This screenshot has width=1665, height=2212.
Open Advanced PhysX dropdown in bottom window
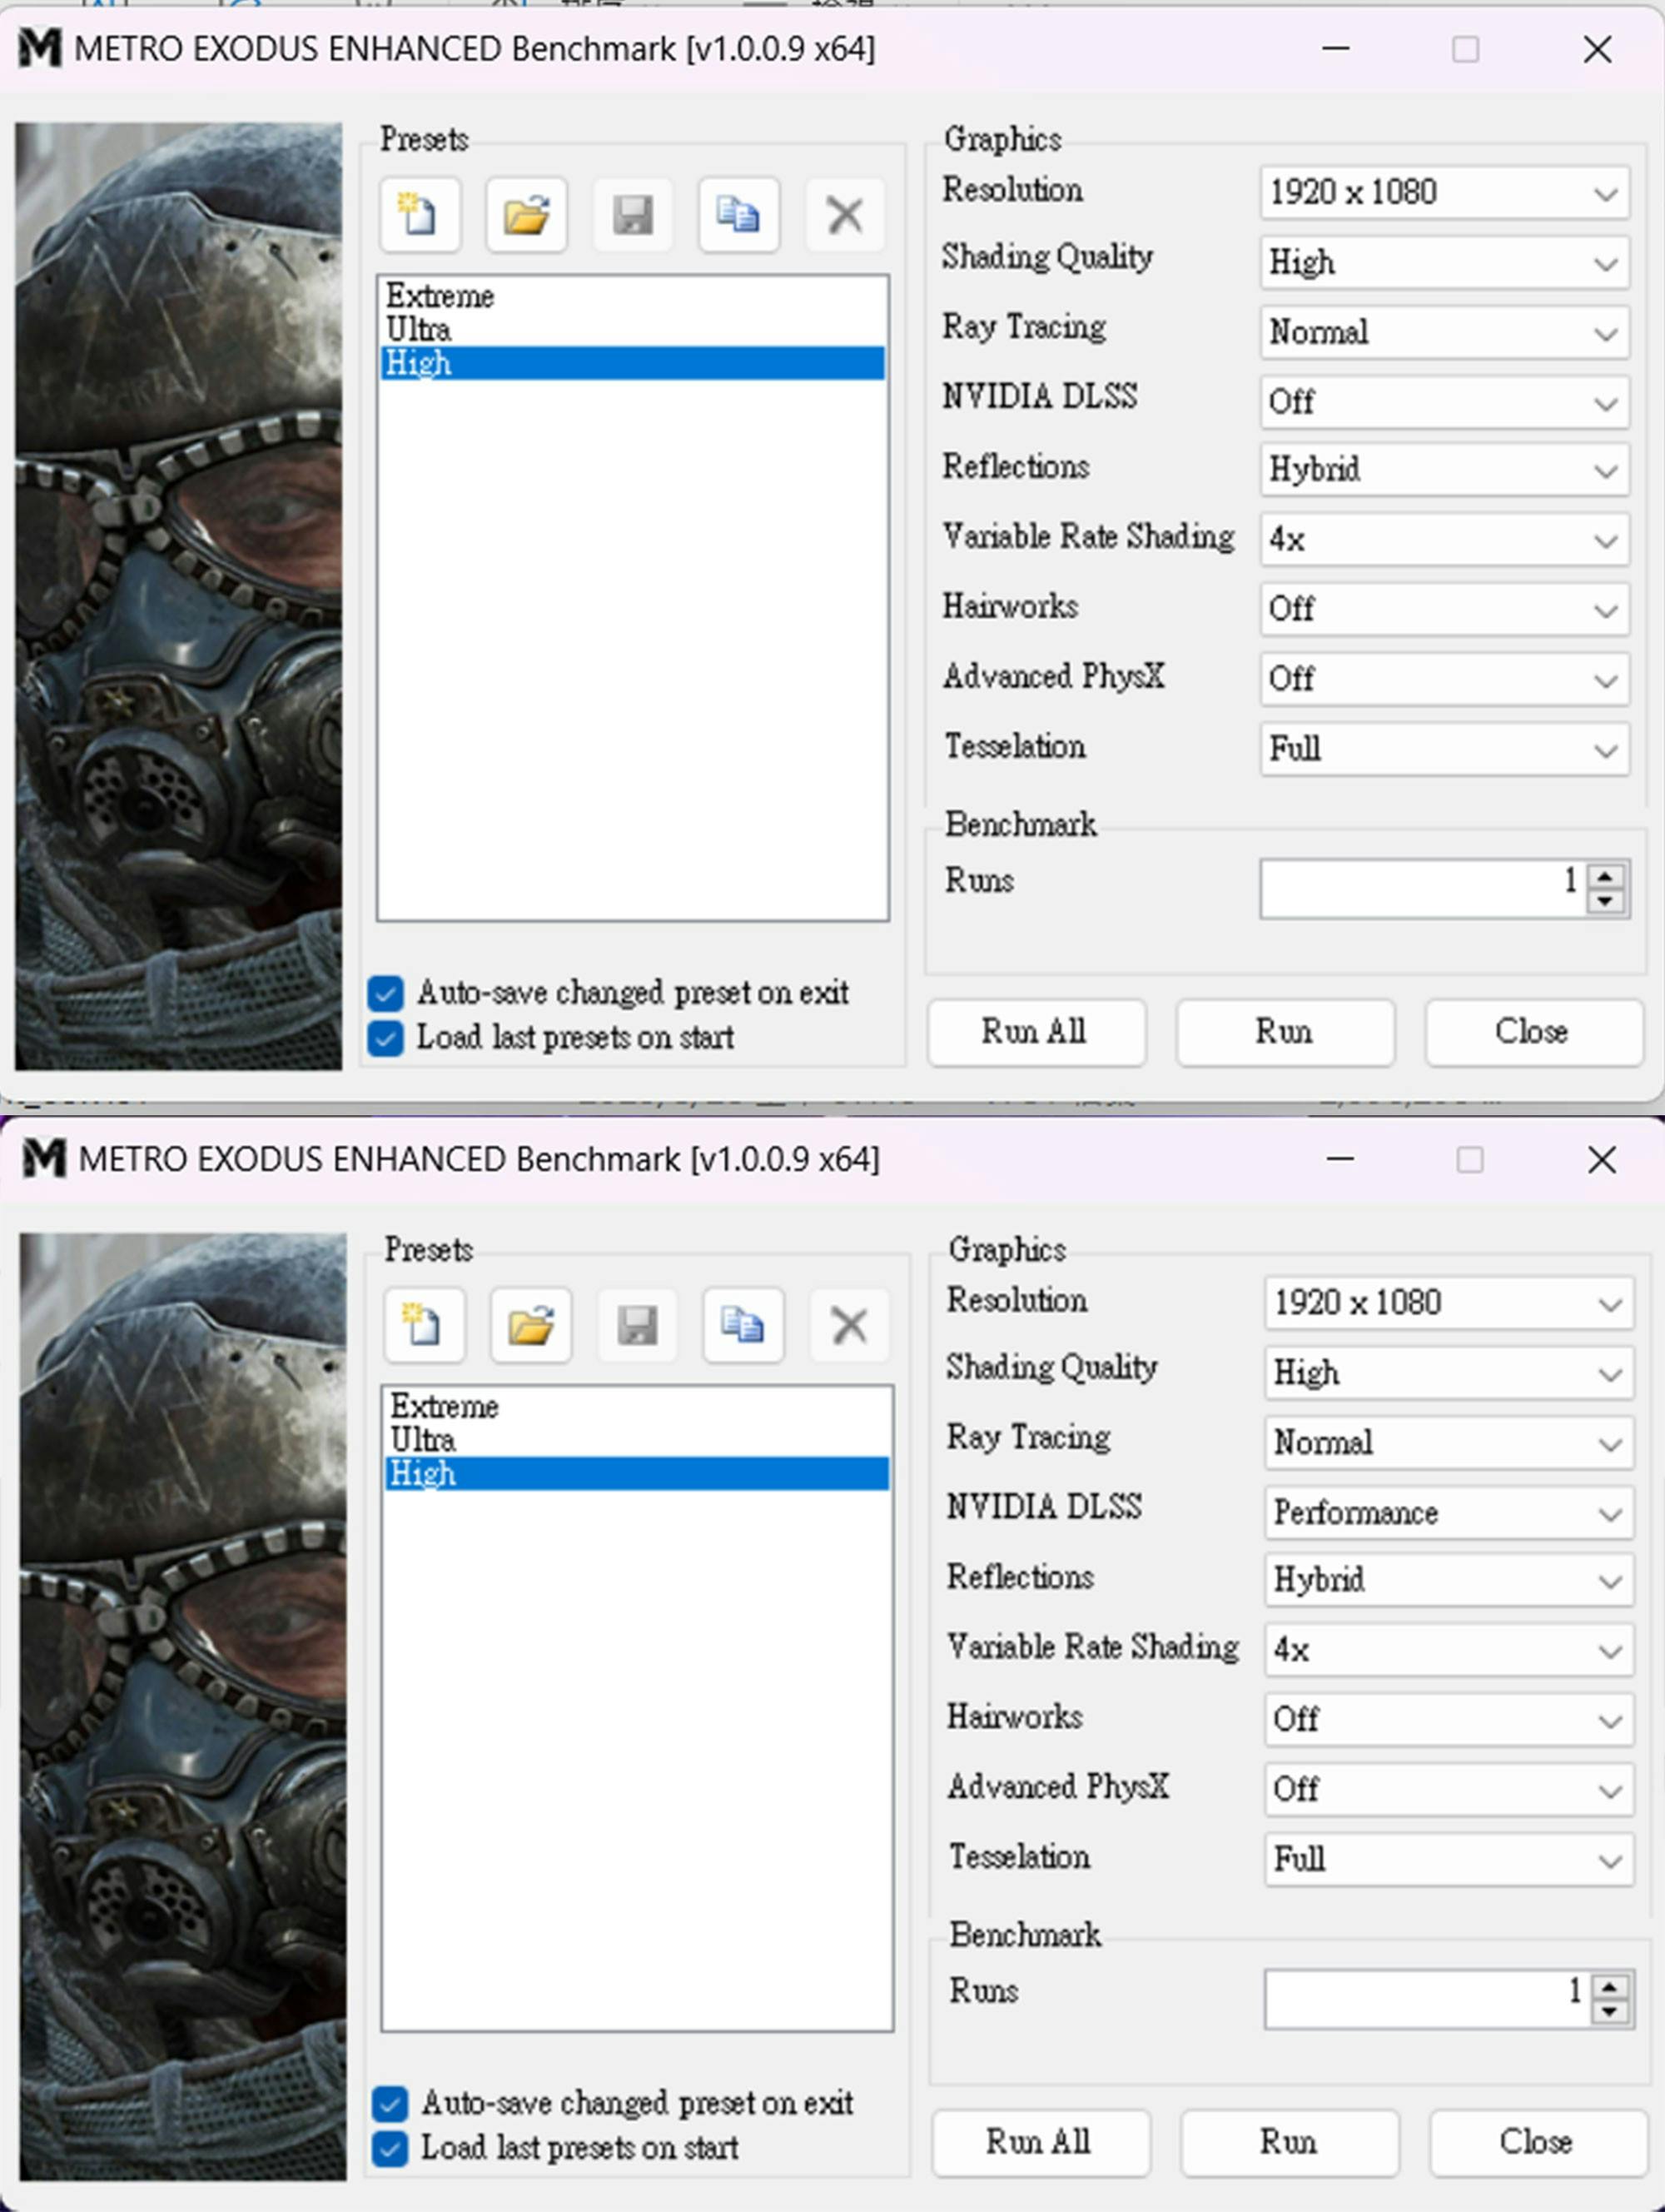(1448, 1790)
